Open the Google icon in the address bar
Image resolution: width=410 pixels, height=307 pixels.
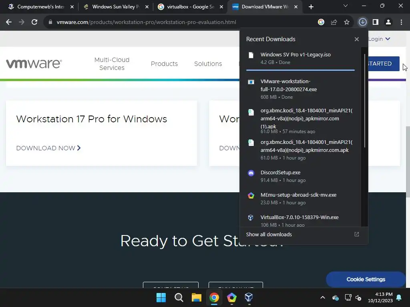point(321,22)
